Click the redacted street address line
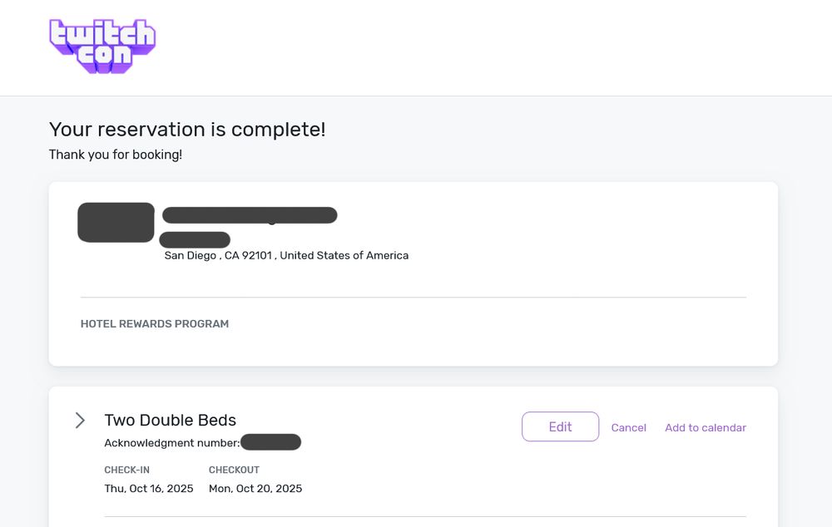The image size is (832, 527). click(196, 239)
